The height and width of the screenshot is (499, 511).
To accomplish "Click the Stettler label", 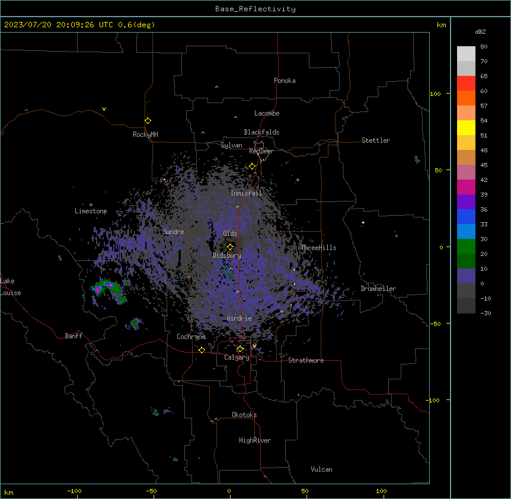I will [x=376, y=140].
